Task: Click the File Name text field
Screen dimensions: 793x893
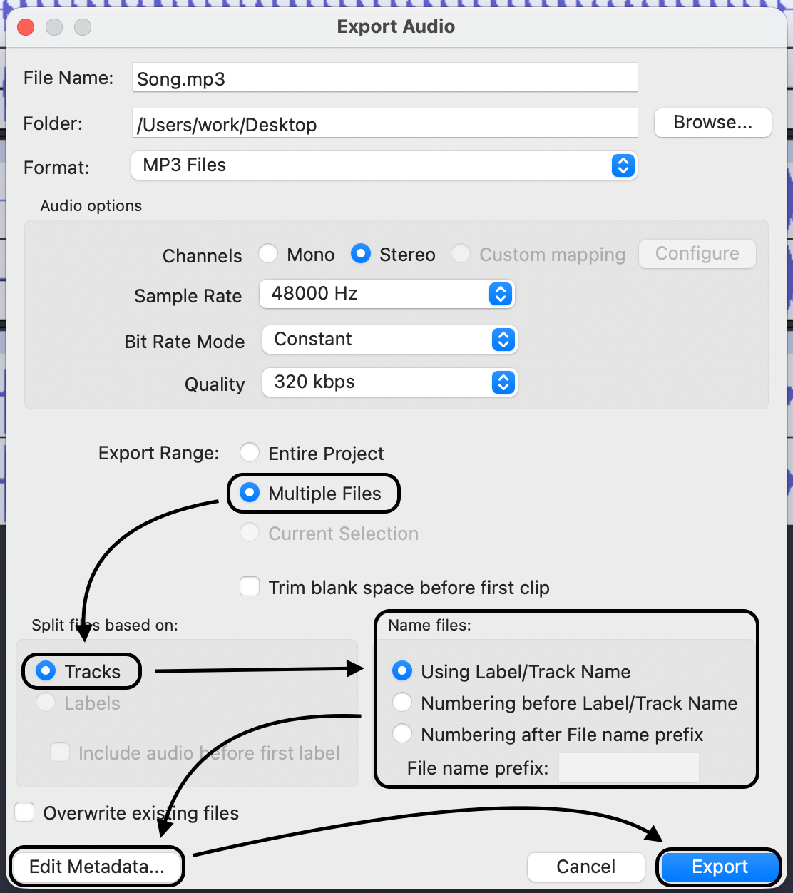Action: point(384,78)
